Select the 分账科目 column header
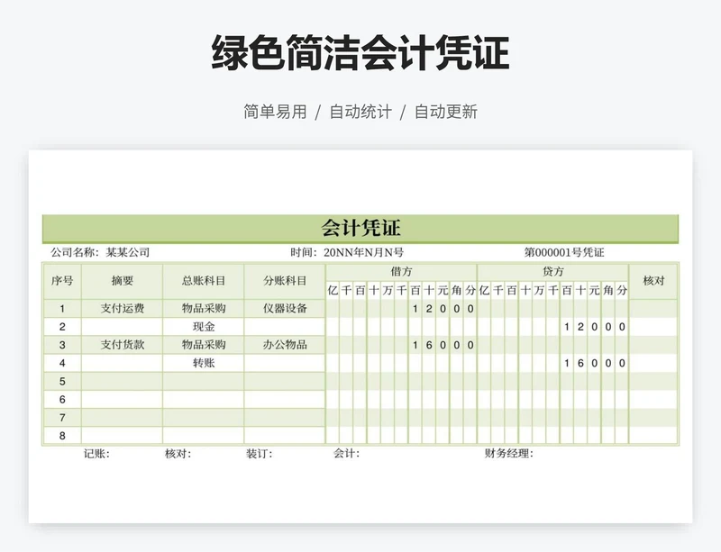This screenshot has width=721, height=552. (285, 281)
